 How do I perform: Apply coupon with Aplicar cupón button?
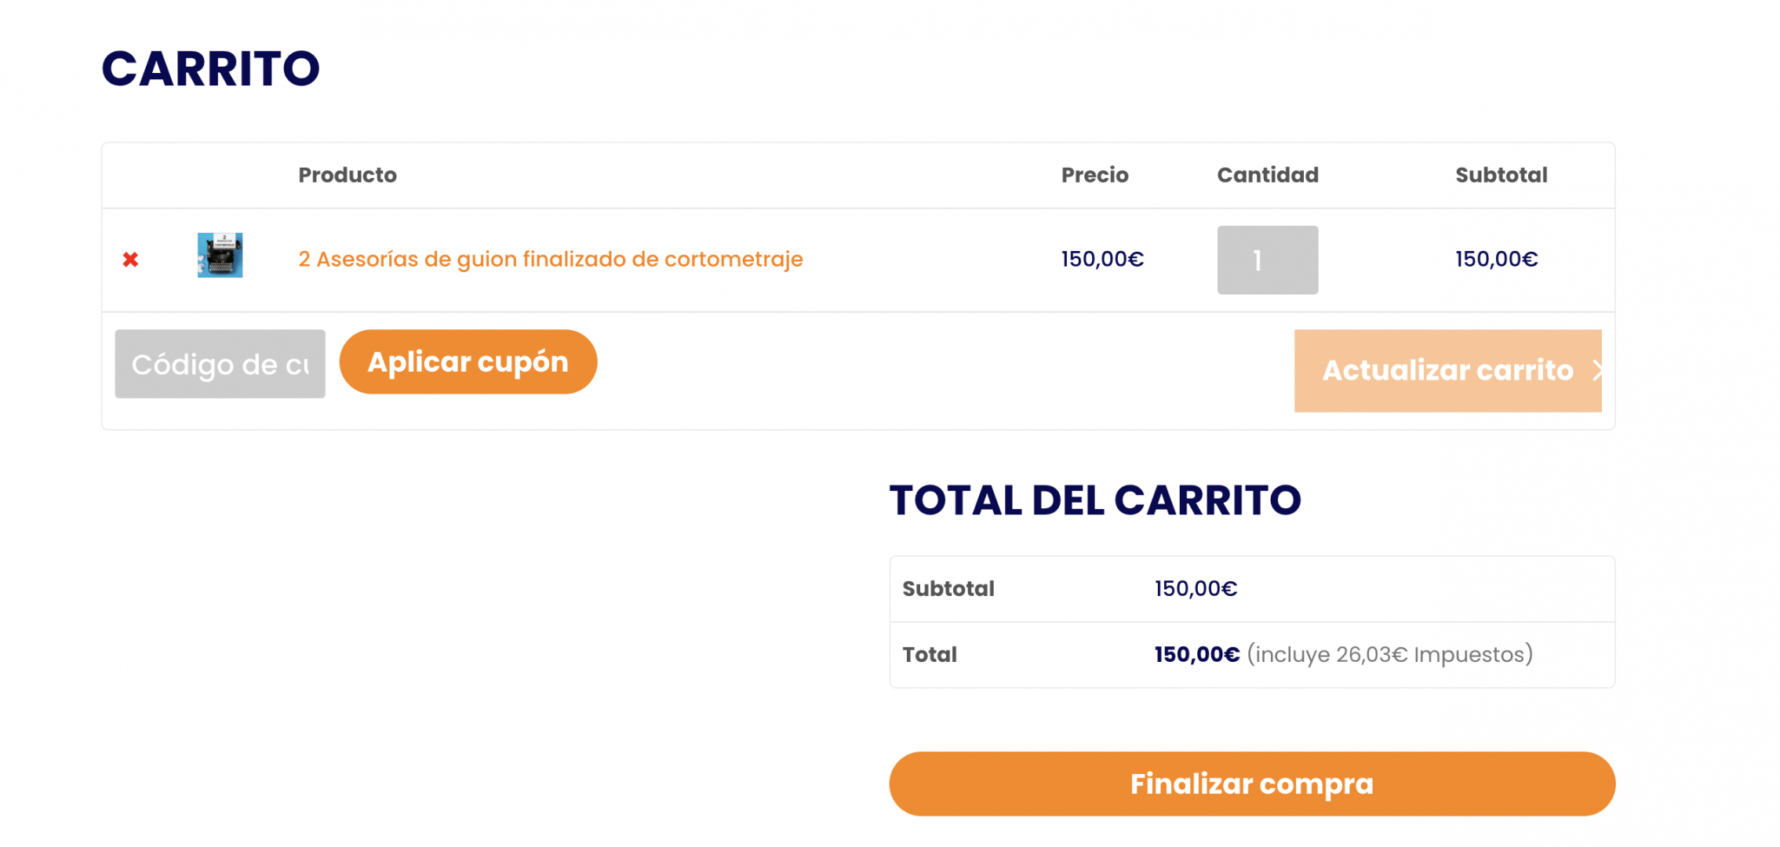coord(468,362)
